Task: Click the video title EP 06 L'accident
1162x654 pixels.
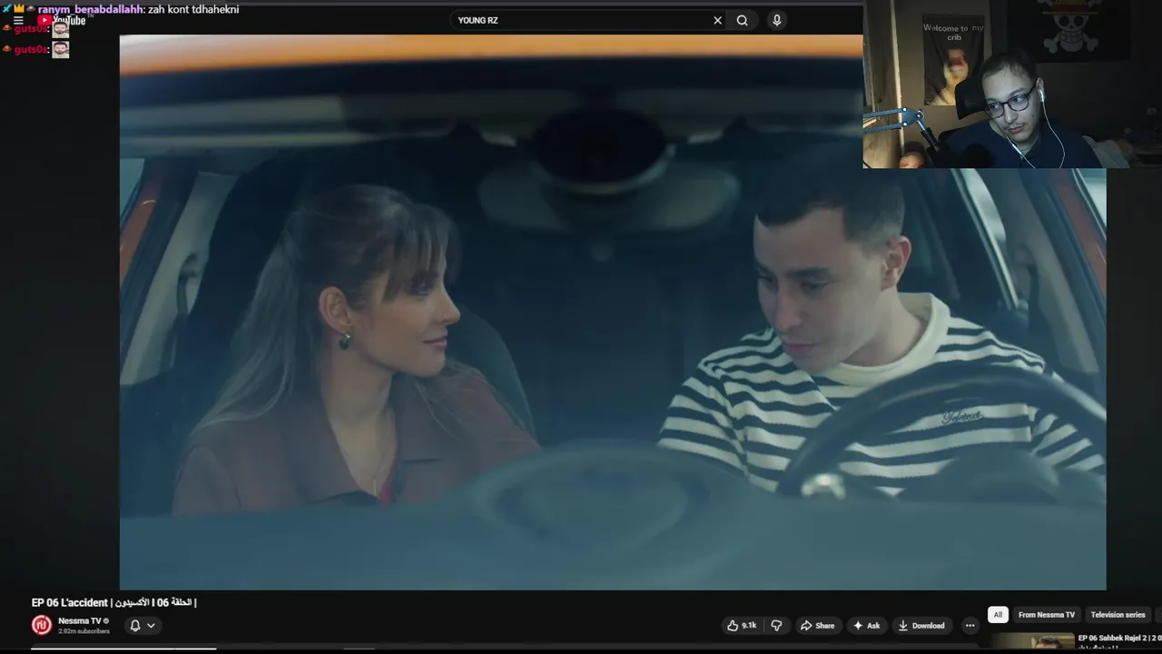Action: coord(113,602)
